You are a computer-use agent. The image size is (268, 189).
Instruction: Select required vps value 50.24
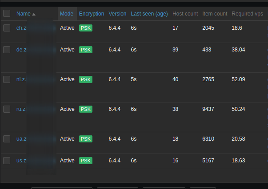(x=238, y=109)
